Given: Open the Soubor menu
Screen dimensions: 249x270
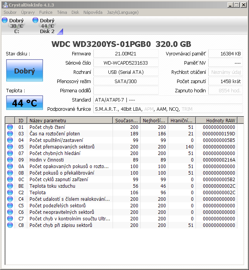Looking at the screenshot, I should (x=10, y=12).
